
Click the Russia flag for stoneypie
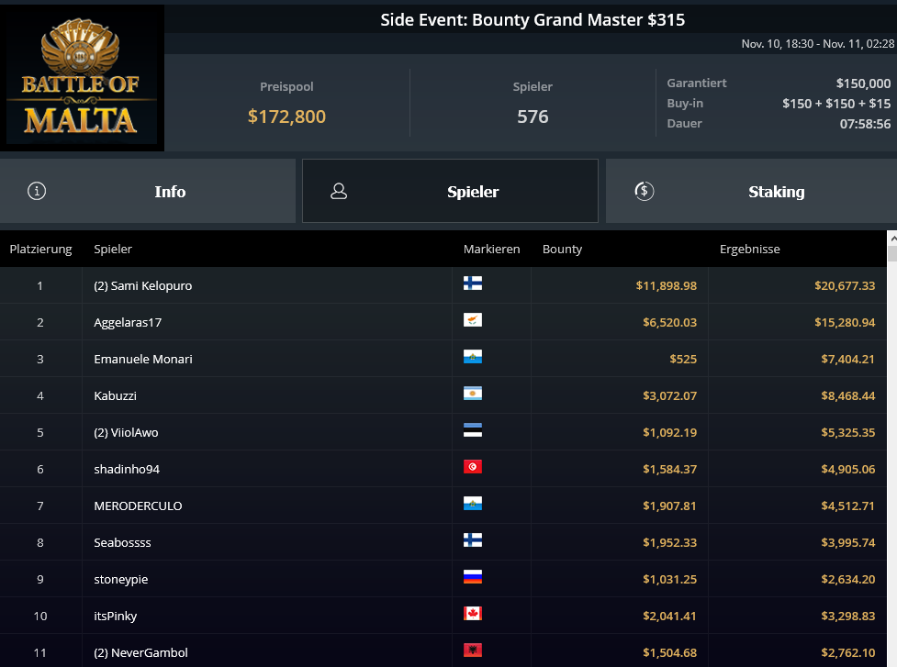[x=473, y=577]
